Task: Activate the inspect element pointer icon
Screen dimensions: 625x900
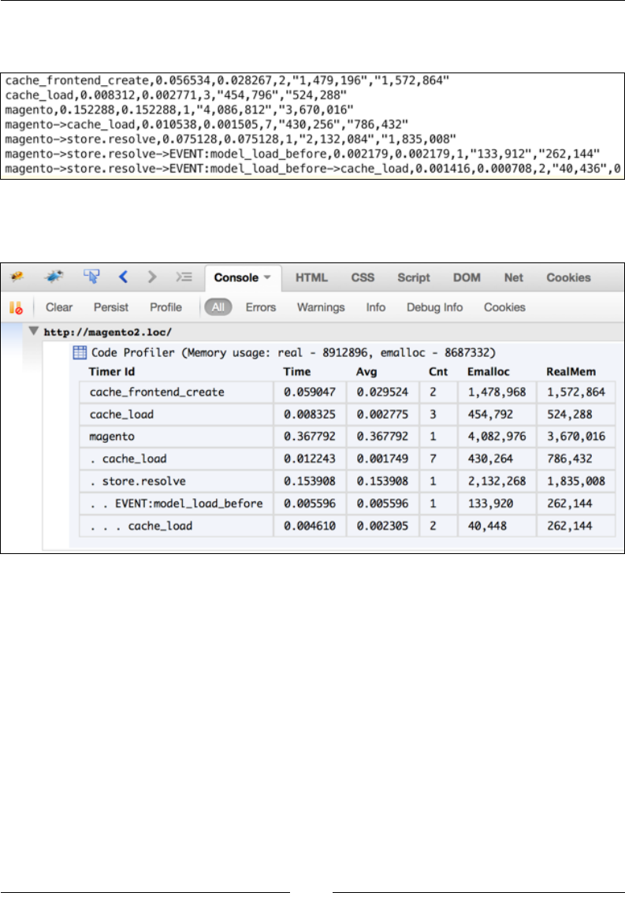Action: pos(91,277)
